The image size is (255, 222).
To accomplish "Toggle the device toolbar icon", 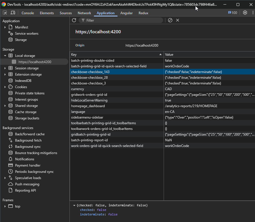I will pyautogui.click(x=13, y=13).
